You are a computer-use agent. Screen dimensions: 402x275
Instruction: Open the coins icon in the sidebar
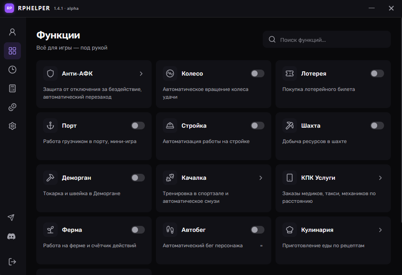[12, 107]
